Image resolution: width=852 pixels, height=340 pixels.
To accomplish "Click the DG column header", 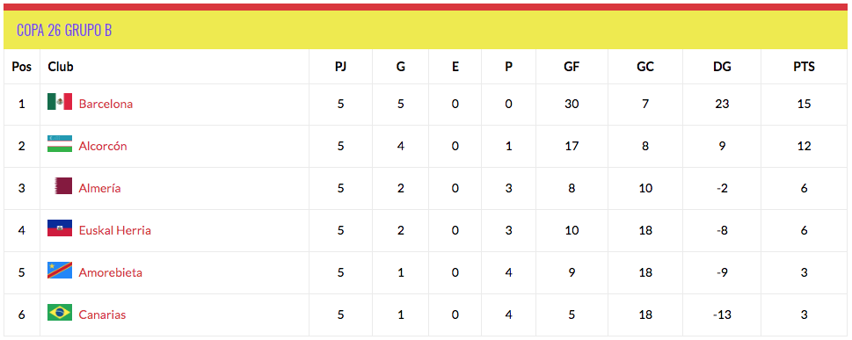I will (722, 67).
